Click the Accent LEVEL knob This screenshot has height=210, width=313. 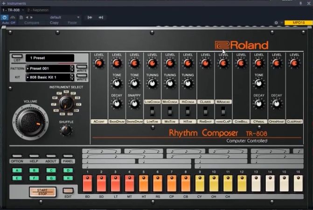click(x=99, y=63)
